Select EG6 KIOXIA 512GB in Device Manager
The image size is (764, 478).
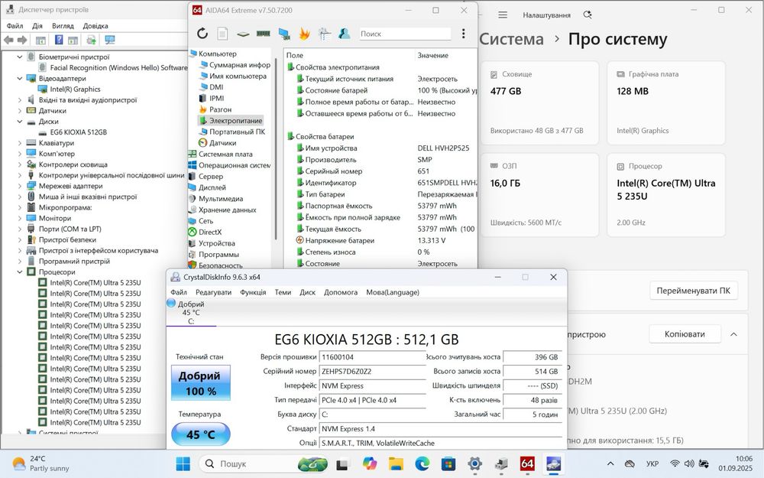[78, 132]
